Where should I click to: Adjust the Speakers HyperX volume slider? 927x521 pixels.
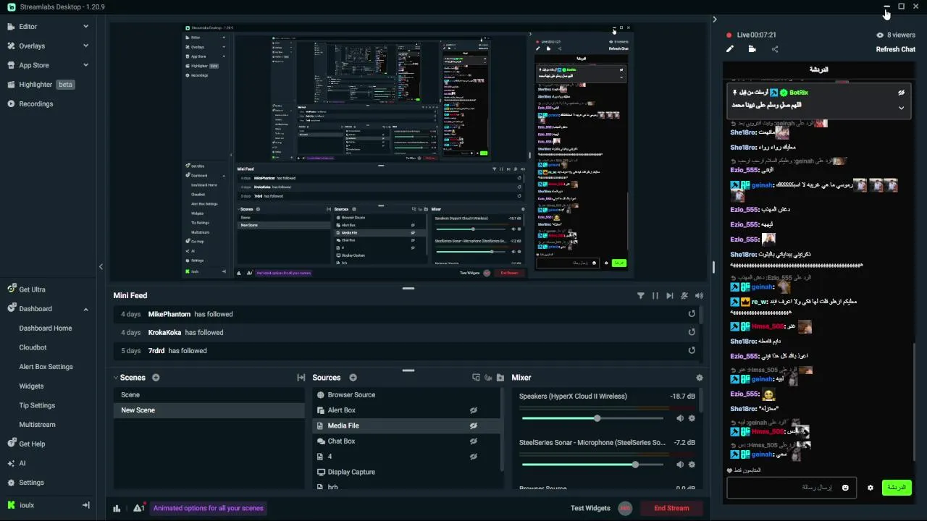tap(592, 418)
